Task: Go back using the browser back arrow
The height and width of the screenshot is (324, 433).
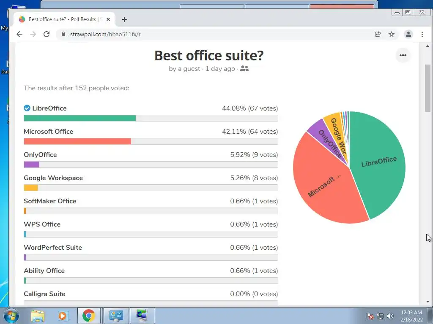Action: click(x=19, y=34)
